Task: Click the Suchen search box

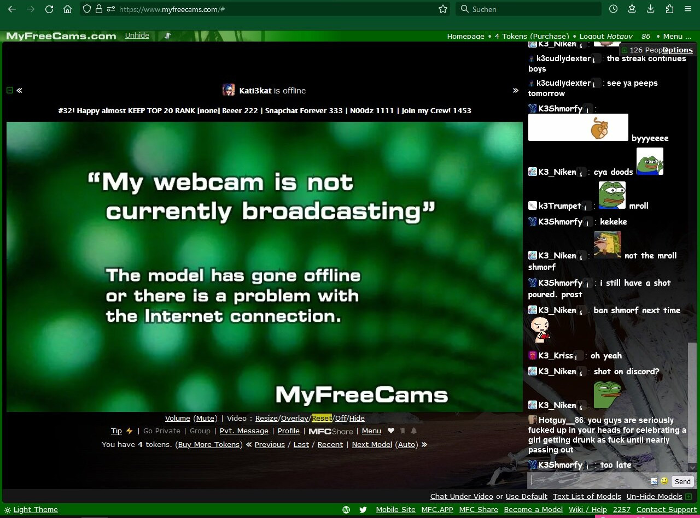Action: (528, 9)
